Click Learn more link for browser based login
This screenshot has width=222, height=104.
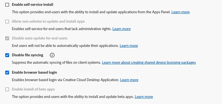coord(129,80)
